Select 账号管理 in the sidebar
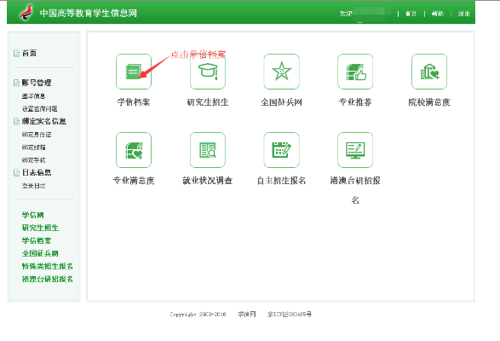This screenshot has width=500, height=341. tap(37, 83)
